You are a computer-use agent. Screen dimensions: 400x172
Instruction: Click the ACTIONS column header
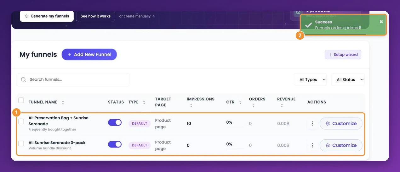point(317,102)
